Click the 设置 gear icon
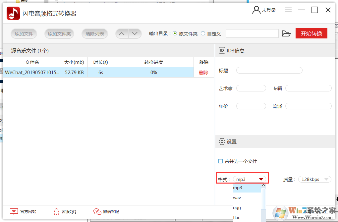338x222 pixels. (x=222, y=141)
